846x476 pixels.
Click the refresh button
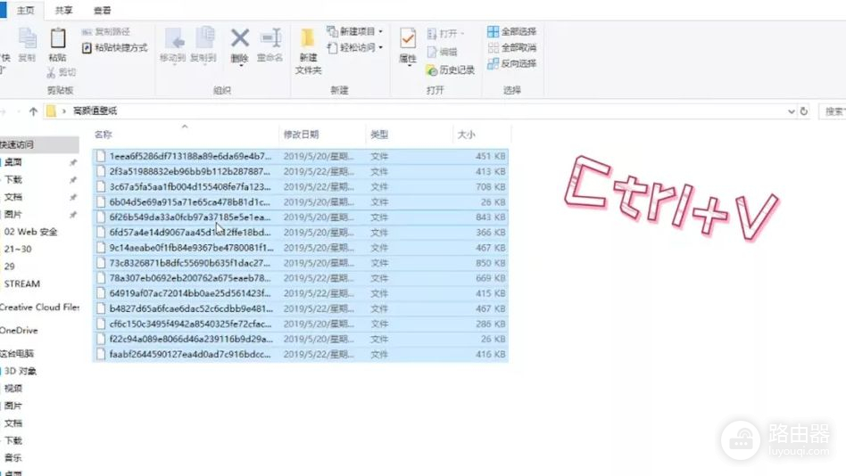point(804,111)
